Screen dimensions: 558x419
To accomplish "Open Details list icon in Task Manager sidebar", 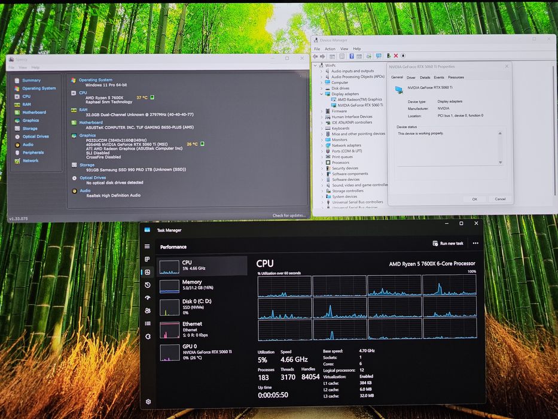I will (148, 323).
